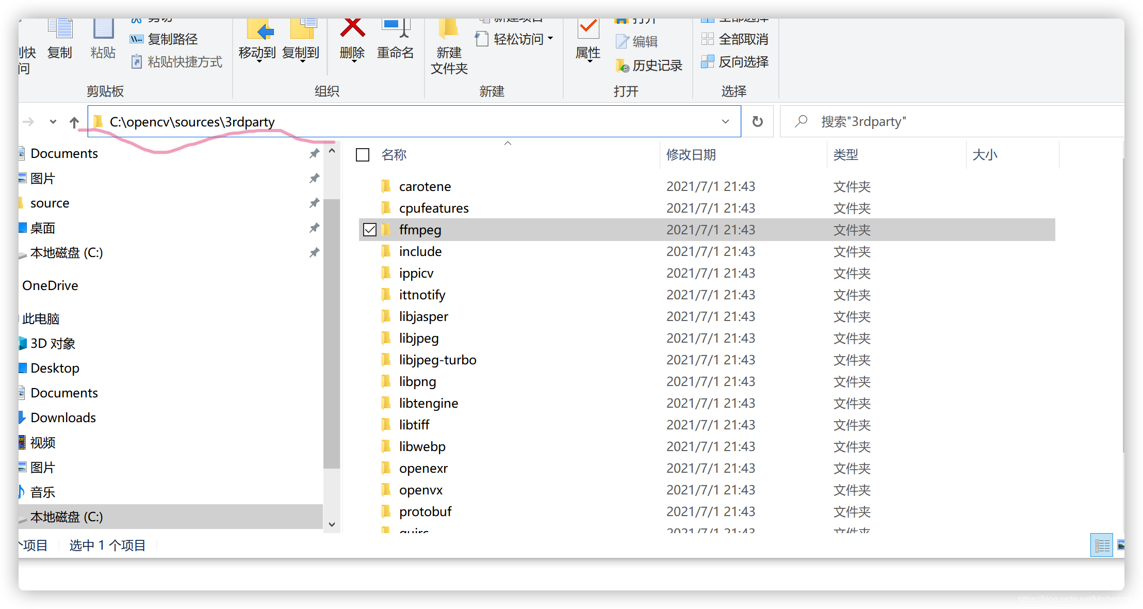Expand the address bar history dropdown
Image resolution: width=1143 pixels, height=609 pixels.
(725, 122)
